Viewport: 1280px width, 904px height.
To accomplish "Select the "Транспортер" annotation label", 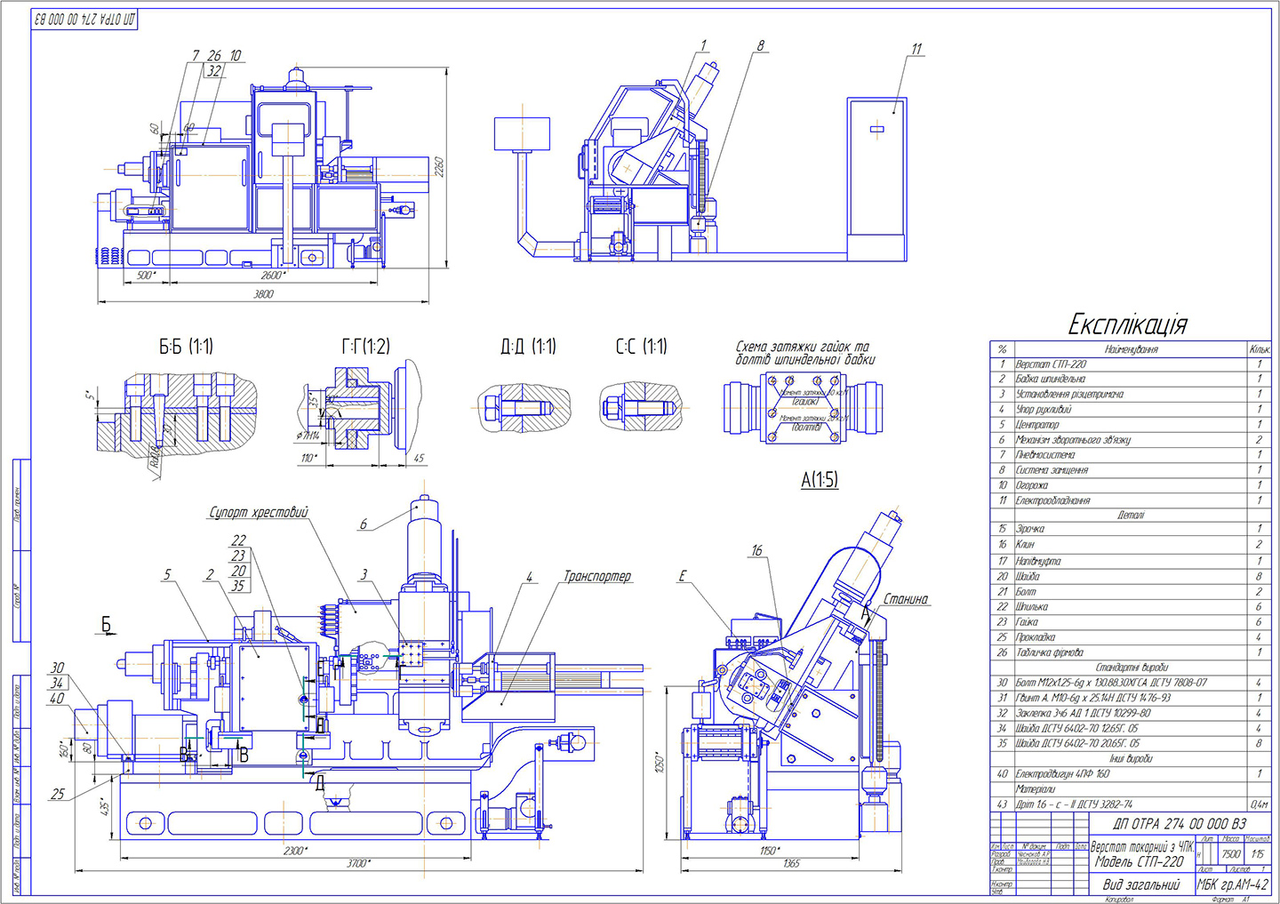I will pyautogui.click(x=596, y=577).
